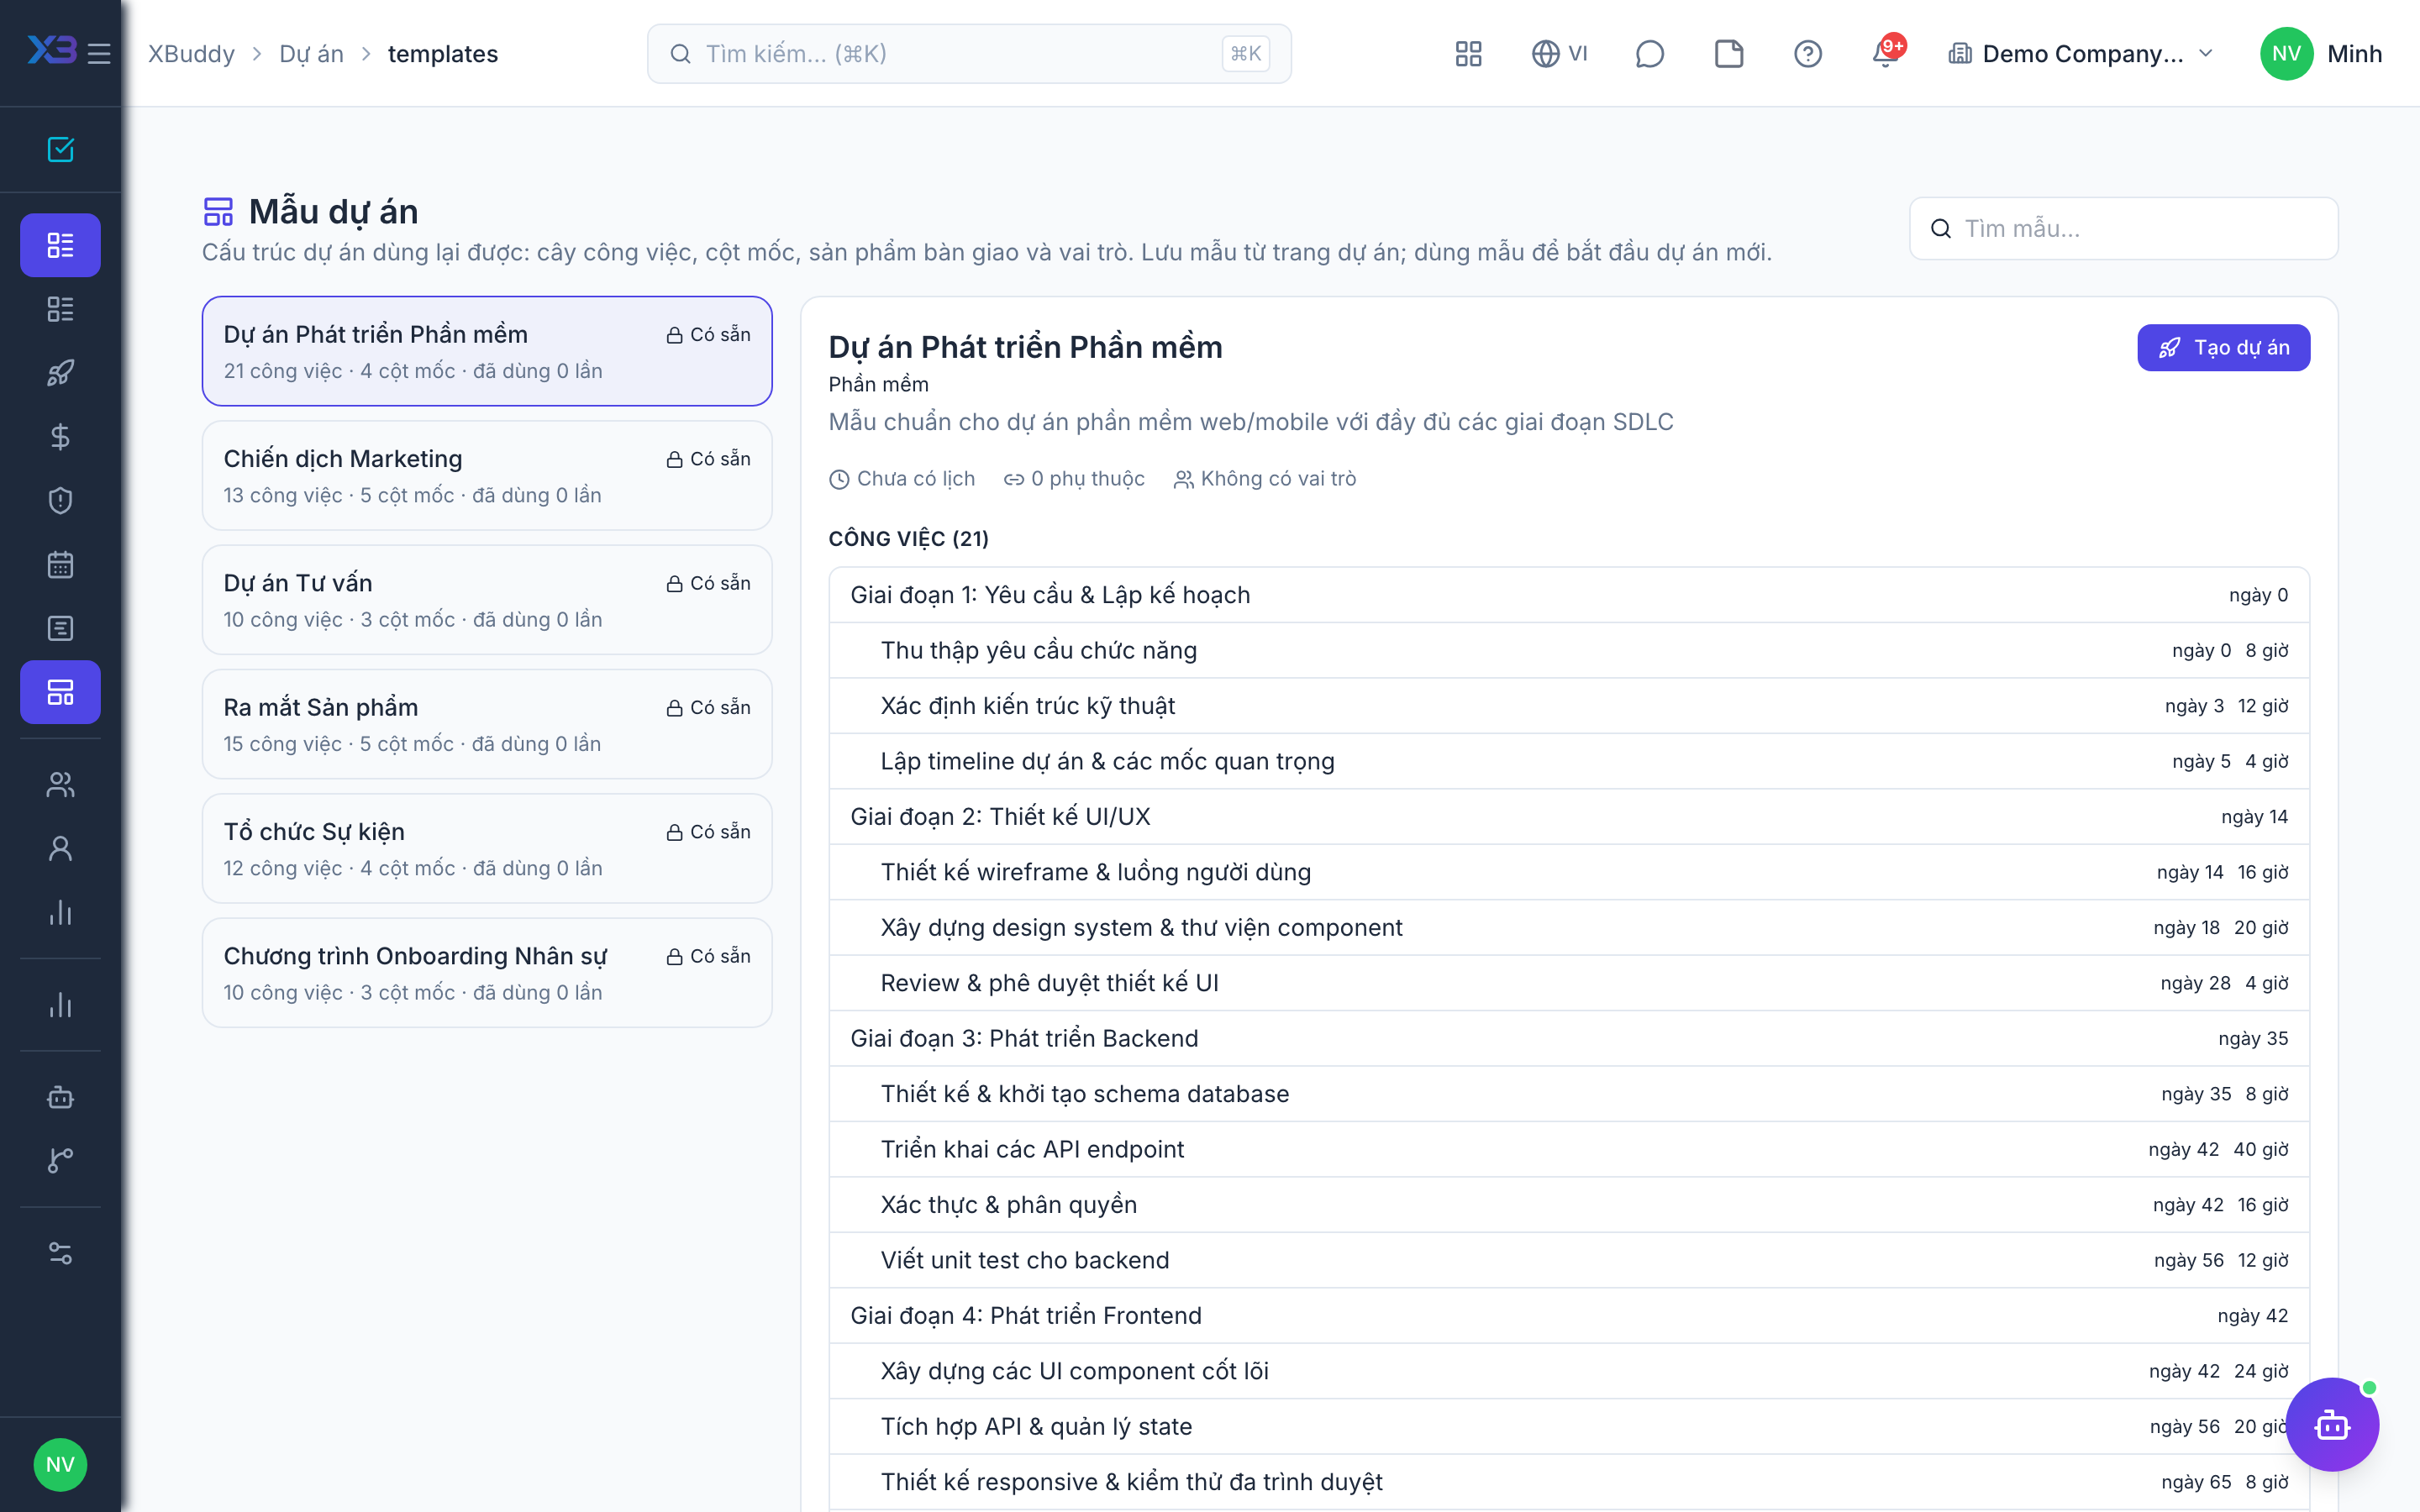Image resolution: width=2420 pixels, height=1512 pixels.
Task: Open the help question mark icon
Action: coord(1807,54)
